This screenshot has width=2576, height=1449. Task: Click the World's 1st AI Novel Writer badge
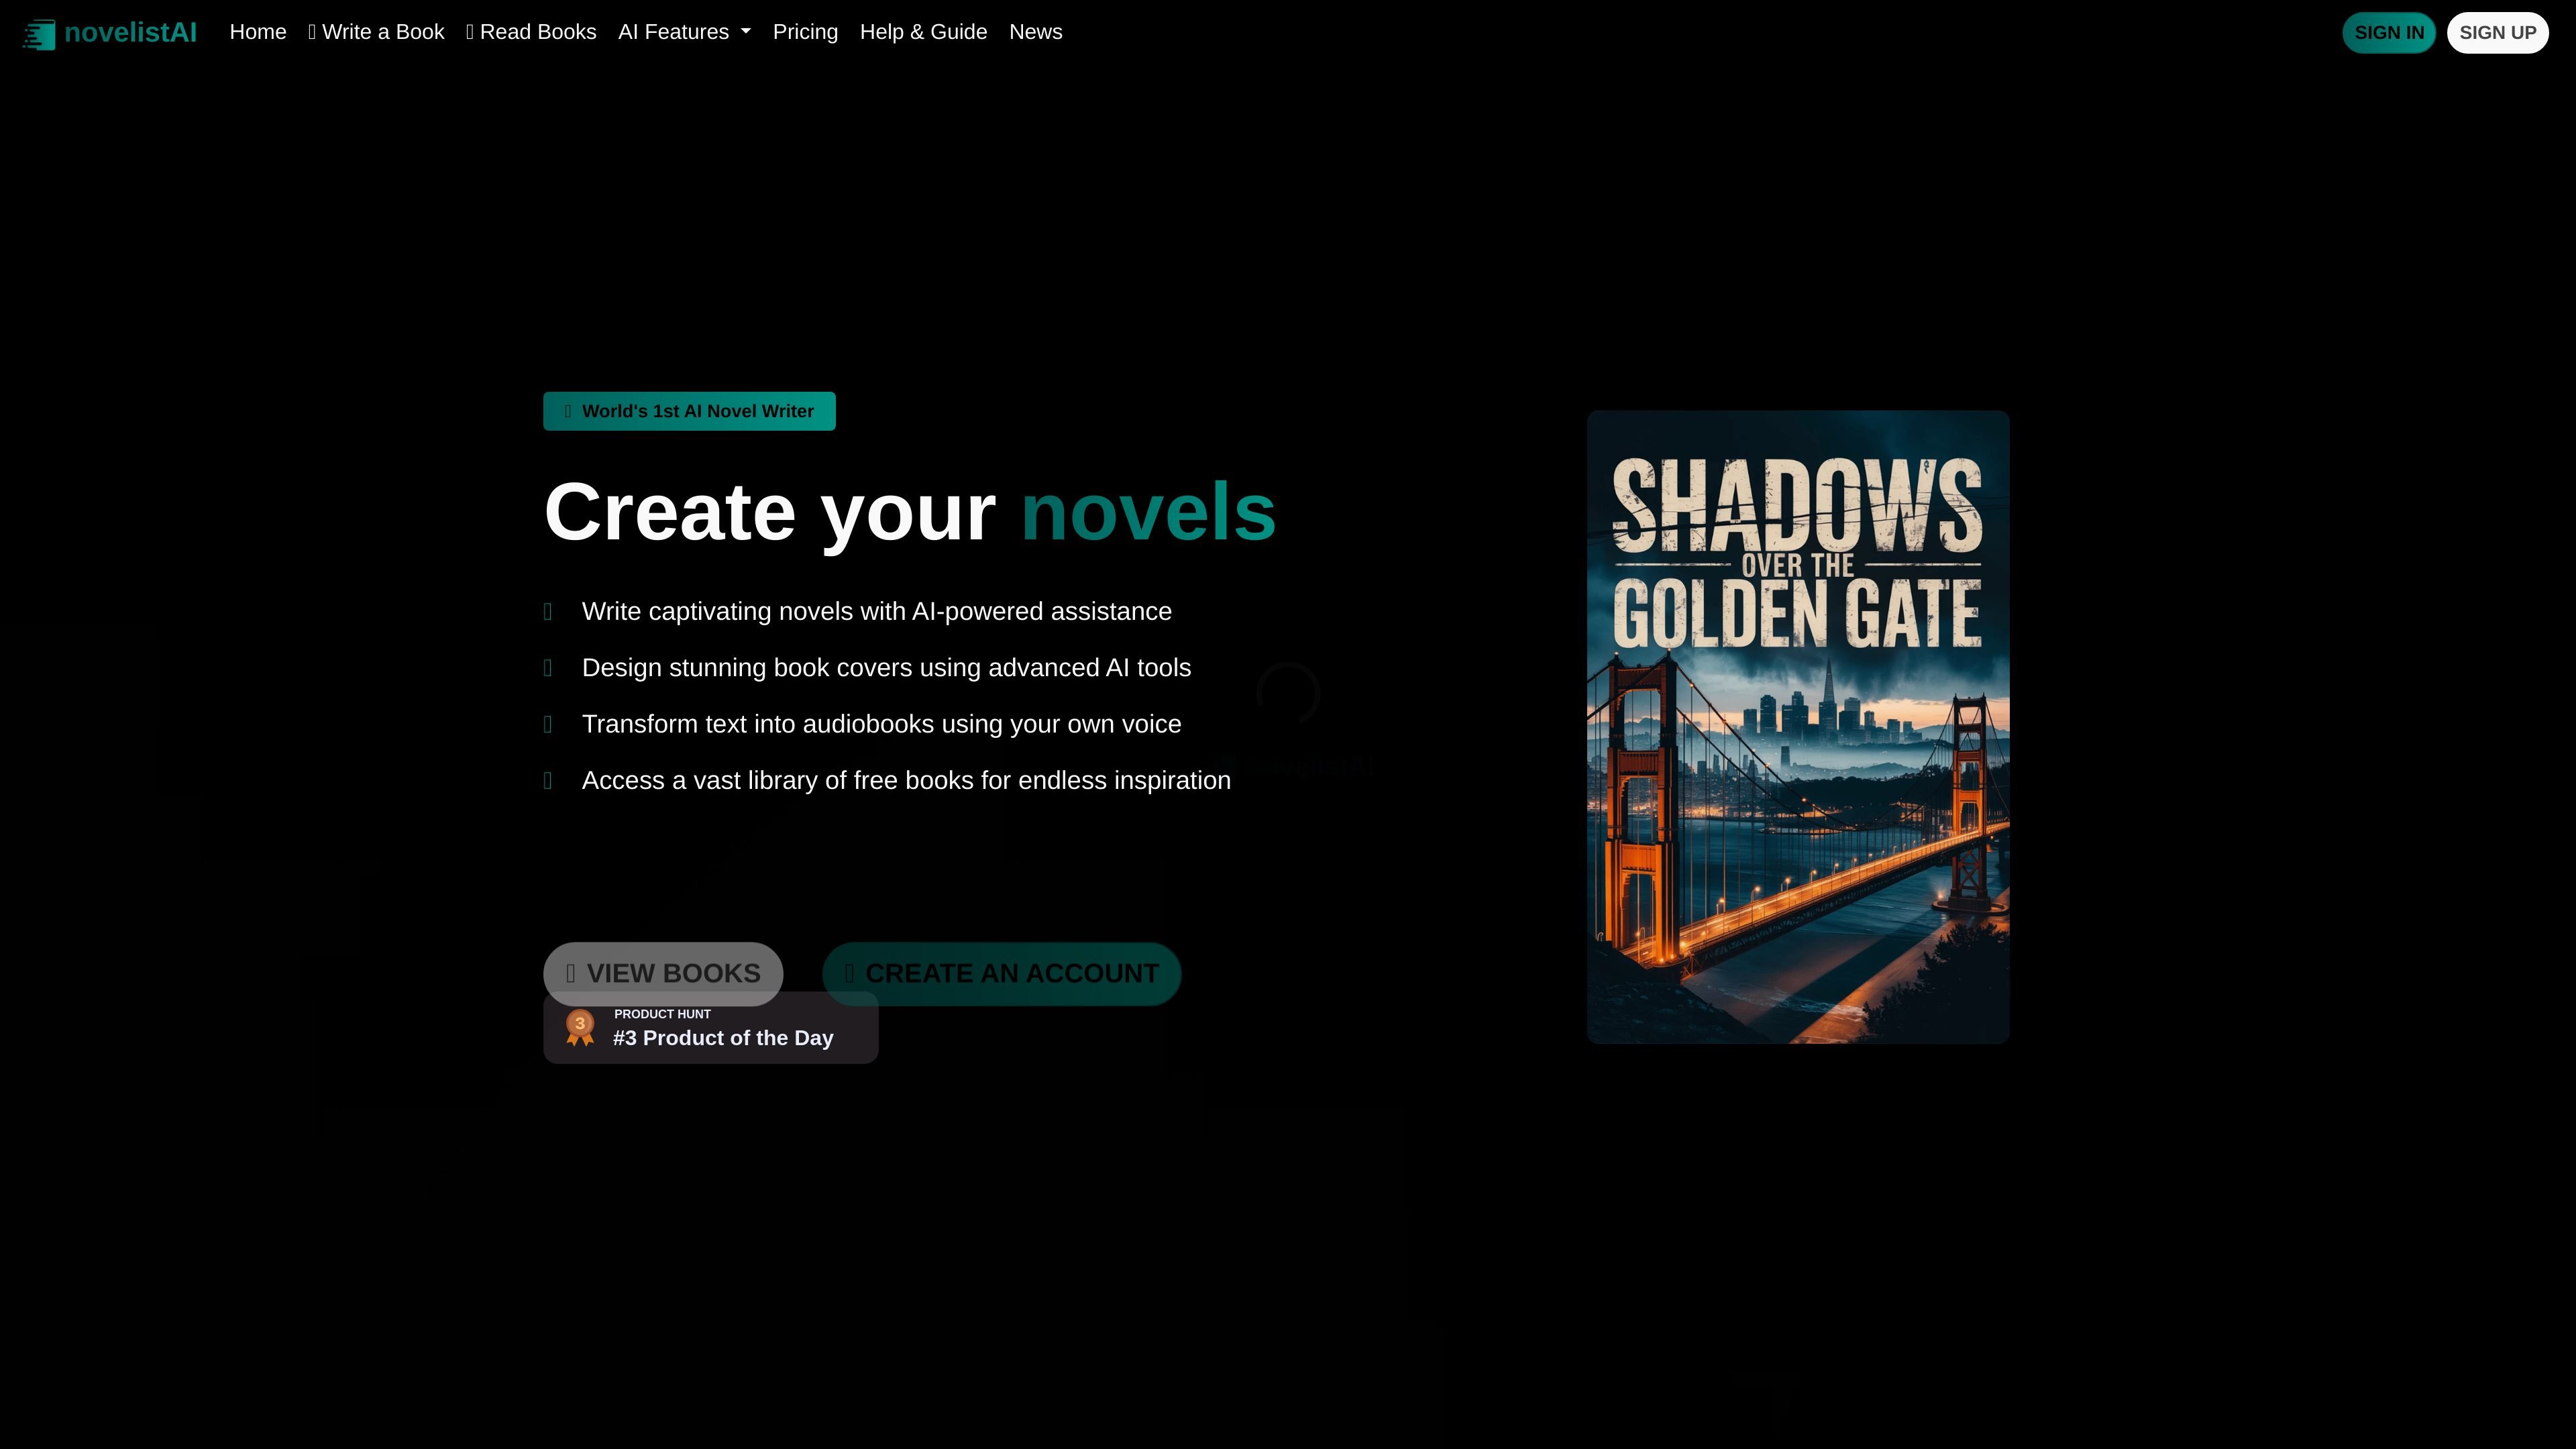689,411
